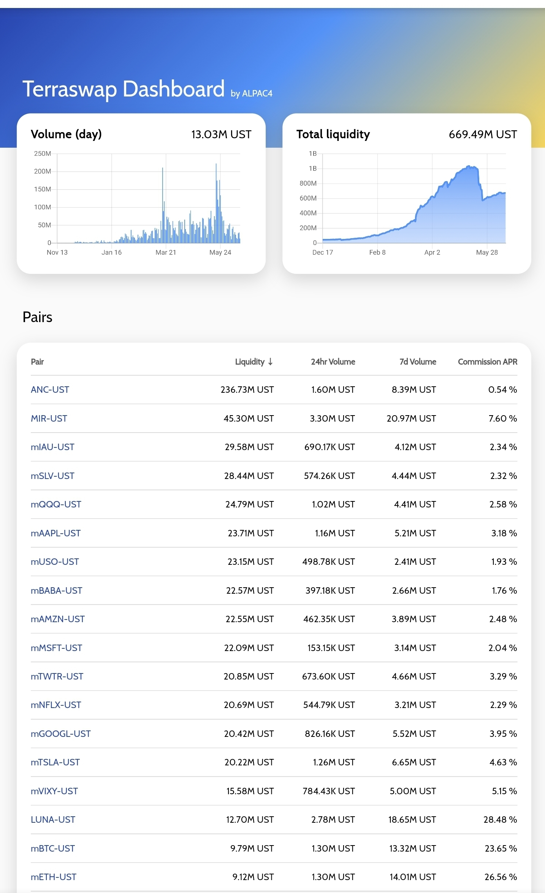
Task: Open the MIR-UST pair link
Action: point(49,419)
